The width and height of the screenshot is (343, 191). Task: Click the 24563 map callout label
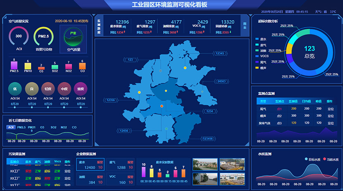click(x=222, y=81)
